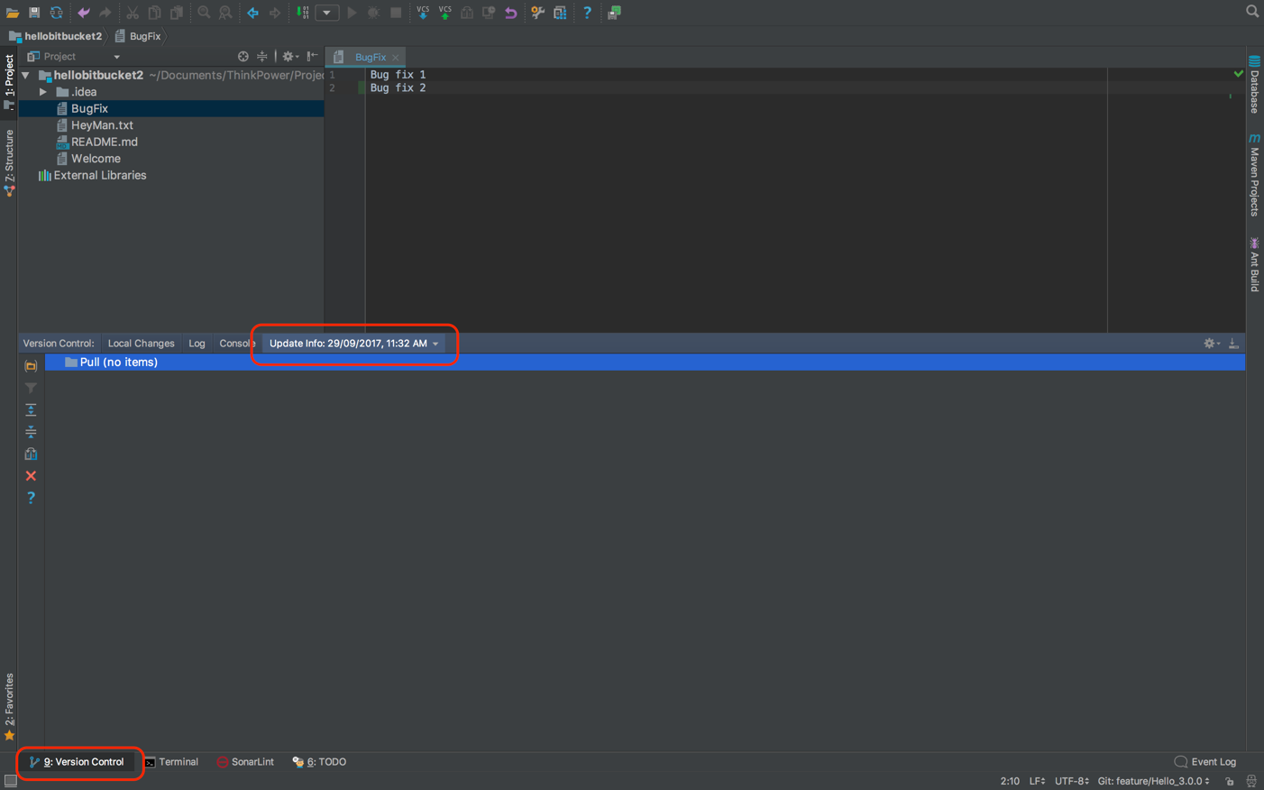The image size is (1264, 790).
Task: Click the Copy icon in toolbar
Action: [x=154, y=13]
